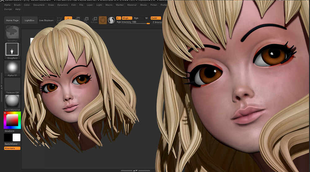
Task: Open the Picker menu
Action: coord(154,5)
